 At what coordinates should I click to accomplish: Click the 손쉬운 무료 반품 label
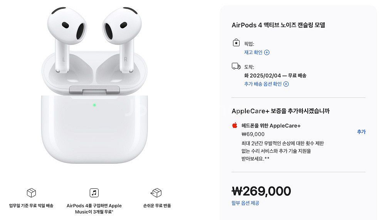pos(157,205)
